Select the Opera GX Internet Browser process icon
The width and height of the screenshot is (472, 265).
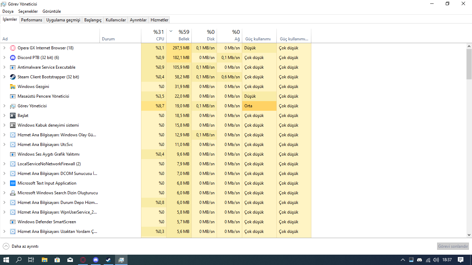coord(13,48)
